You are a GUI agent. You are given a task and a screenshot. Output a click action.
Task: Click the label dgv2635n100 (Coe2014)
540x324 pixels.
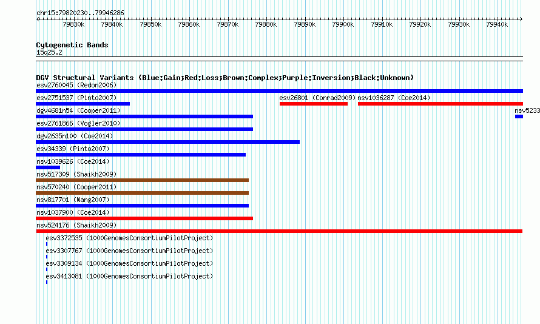[75, 136]
